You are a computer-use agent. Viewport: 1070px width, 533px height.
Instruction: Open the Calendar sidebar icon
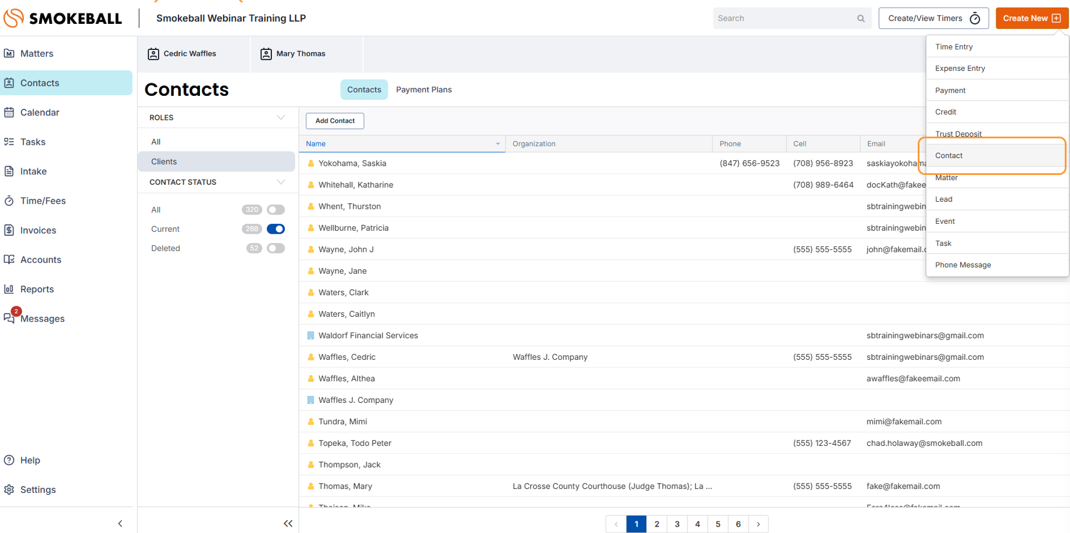tap(9, 112)
